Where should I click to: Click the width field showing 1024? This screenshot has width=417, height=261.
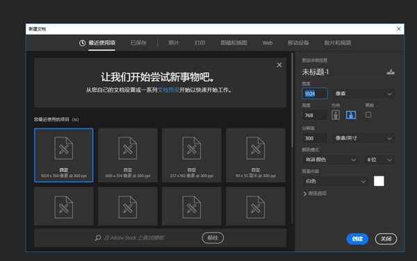[315, 94]
